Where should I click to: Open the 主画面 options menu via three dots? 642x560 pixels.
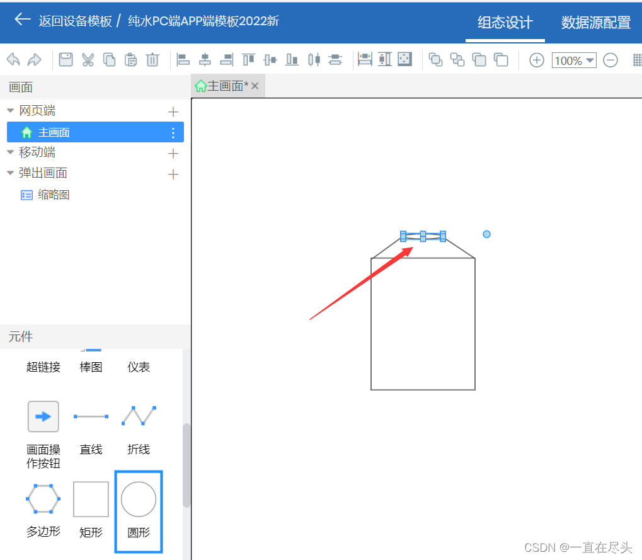[x=173, y=132]
